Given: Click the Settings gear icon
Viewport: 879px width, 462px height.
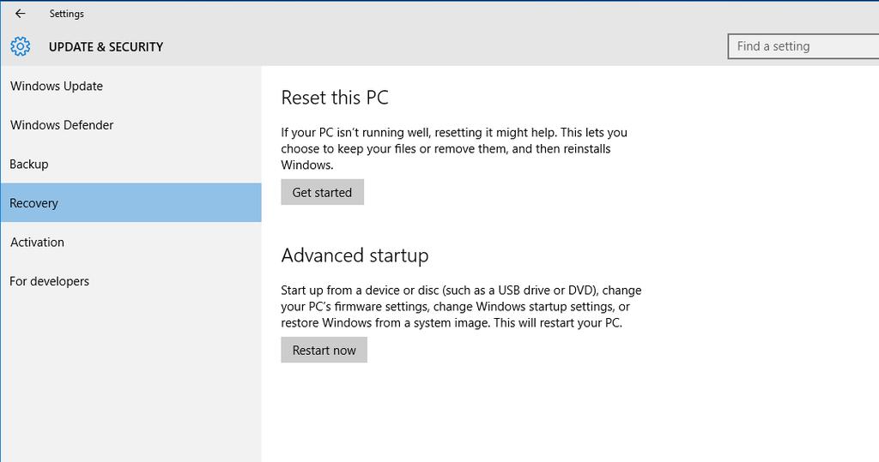Looking at the screenshot, I should (x=21, y=46).
